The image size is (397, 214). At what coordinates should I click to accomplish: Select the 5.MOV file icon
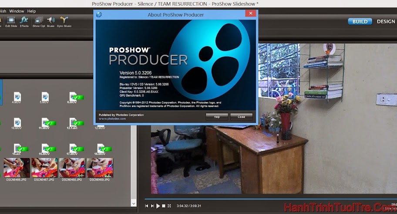(x=44, y=98)
